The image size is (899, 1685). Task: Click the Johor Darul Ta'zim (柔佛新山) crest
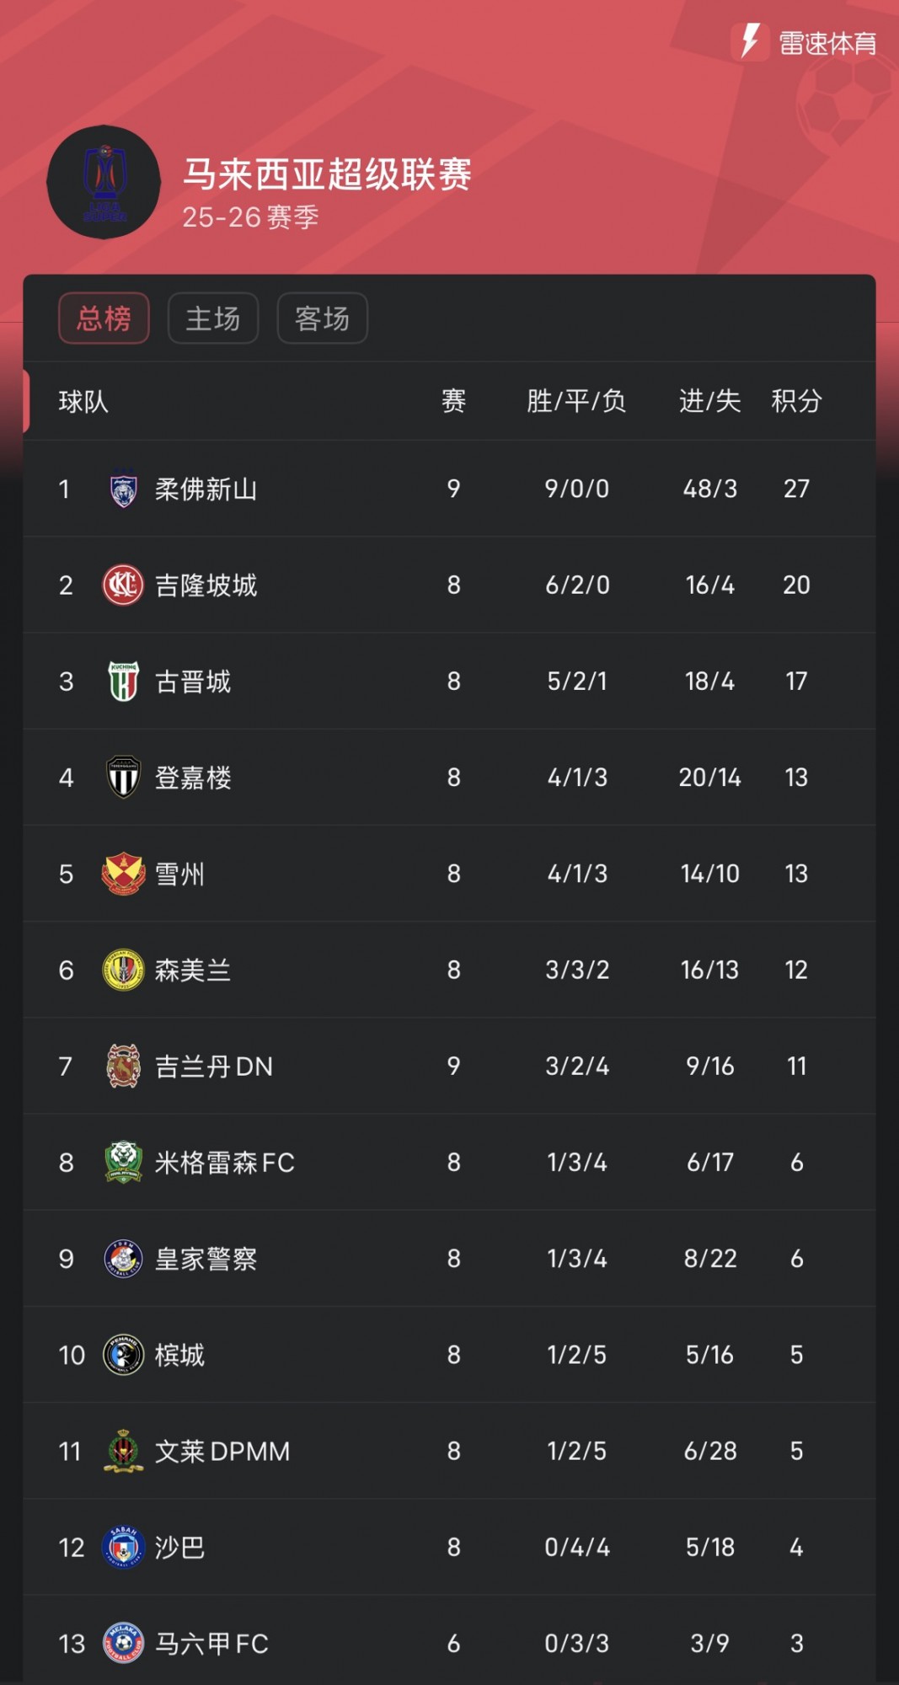(x=123, y=489)
